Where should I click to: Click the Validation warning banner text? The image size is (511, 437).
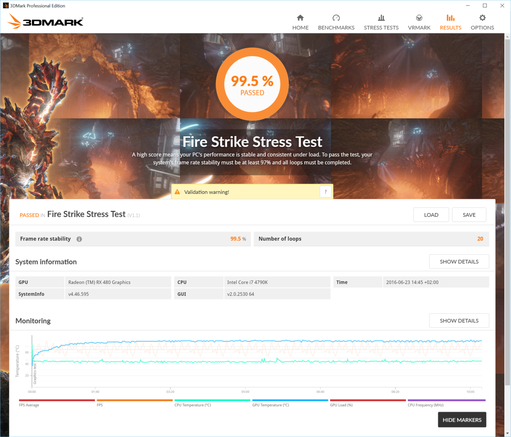(207, 192)
